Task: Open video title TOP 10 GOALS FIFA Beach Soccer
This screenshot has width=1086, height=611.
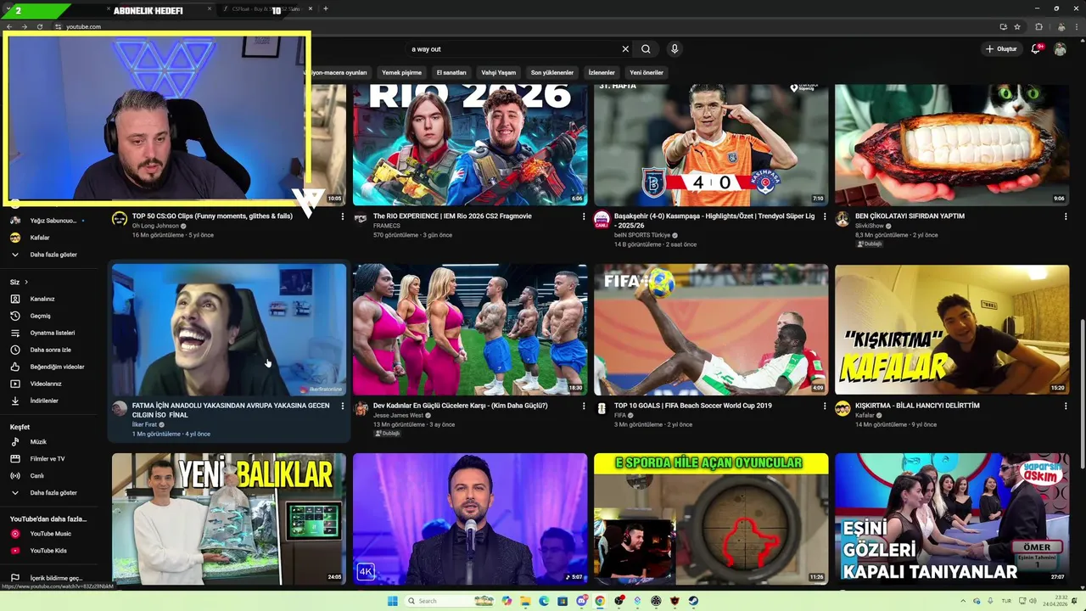Action: pyautogui.click(x=693, y=406)
